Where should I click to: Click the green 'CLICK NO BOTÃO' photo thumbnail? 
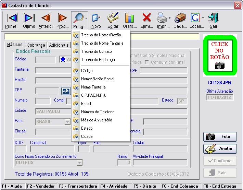(x=219, y=55)
